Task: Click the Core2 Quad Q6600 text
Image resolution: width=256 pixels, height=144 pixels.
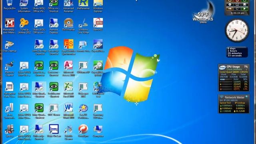Action: [234, 72]
